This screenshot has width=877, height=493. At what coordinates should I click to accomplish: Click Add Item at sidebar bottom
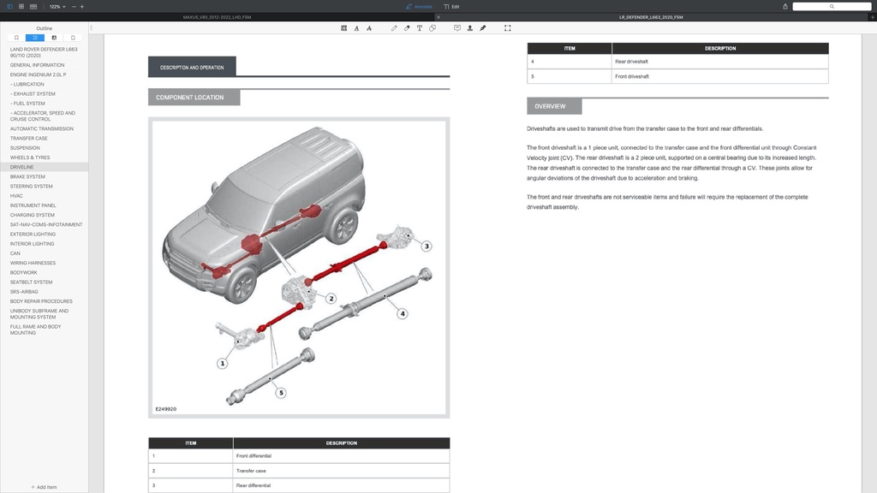tap(44, 487)
